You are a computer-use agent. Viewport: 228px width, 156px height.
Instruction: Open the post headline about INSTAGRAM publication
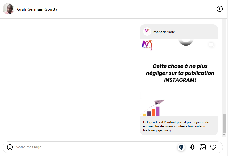[180, 73]
